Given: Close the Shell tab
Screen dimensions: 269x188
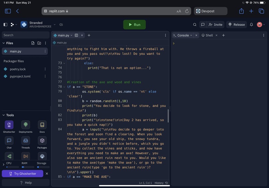Looking at the screenshot, I should [x=217, y=35].
